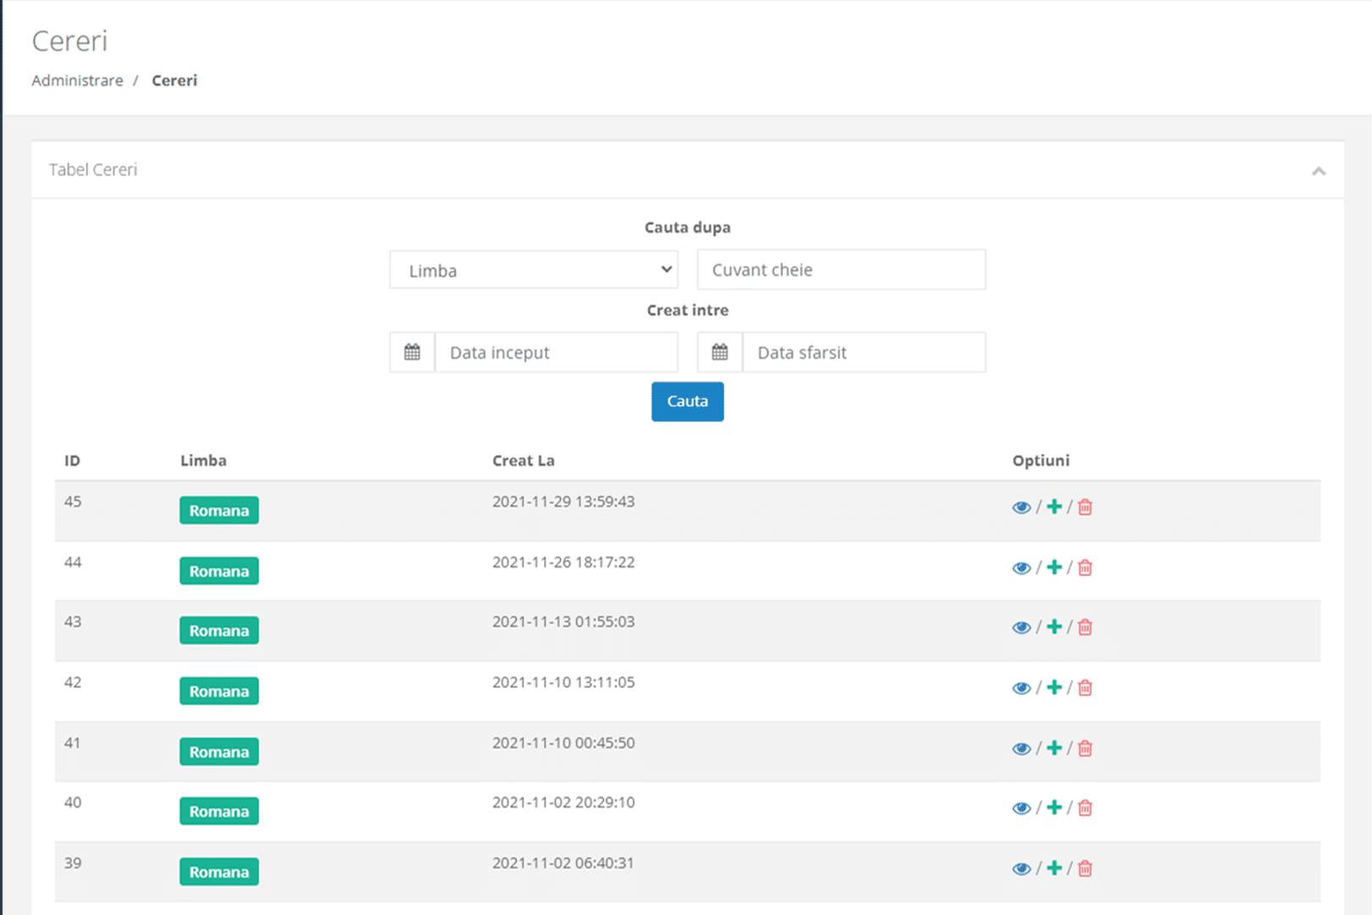Open calendar icon for Data sfarsit
The image size is (1372, 915).
(720, 352)
